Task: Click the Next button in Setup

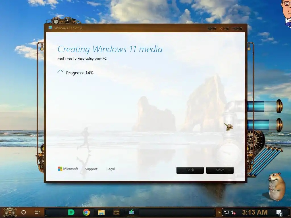Action: [220, 170]
